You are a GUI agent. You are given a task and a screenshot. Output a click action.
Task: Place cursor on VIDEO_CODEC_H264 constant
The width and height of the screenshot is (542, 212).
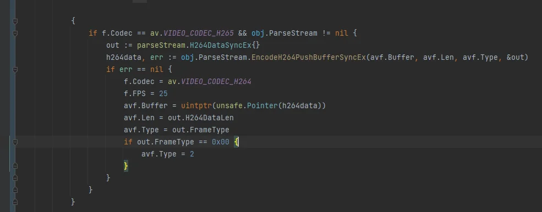tap(216, 81)
